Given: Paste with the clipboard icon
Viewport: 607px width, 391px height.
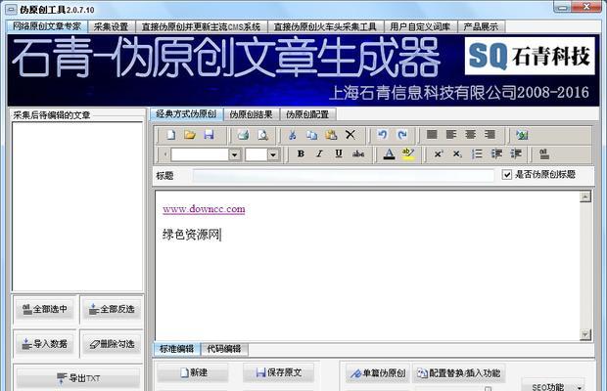Looking at the screenshot, I should pos(331,135).
